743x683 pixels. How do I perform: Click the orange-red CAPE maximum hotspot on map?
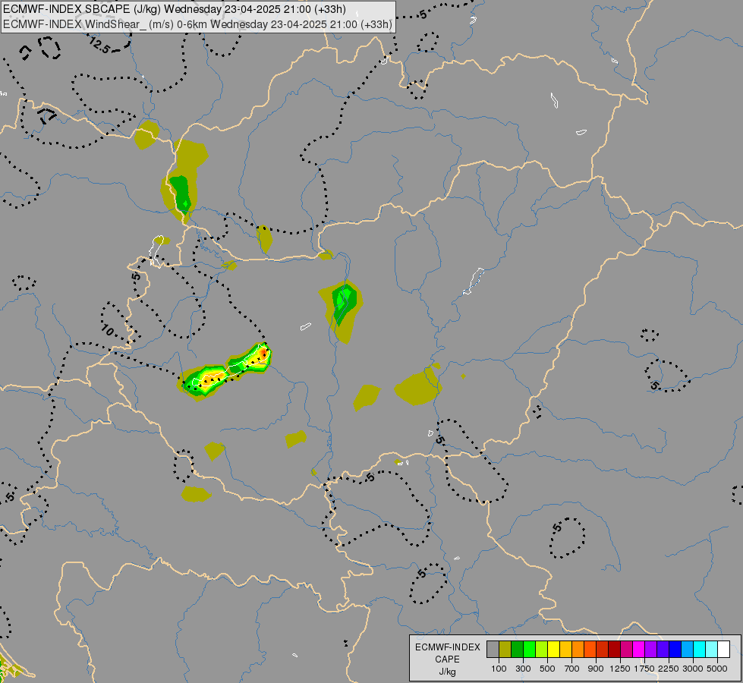coord(263,353)
